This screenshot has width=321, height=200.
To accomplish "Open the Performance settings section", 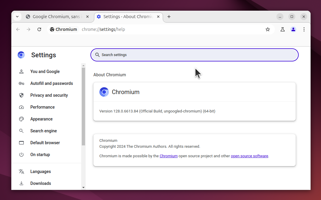I will pos(42,107).
